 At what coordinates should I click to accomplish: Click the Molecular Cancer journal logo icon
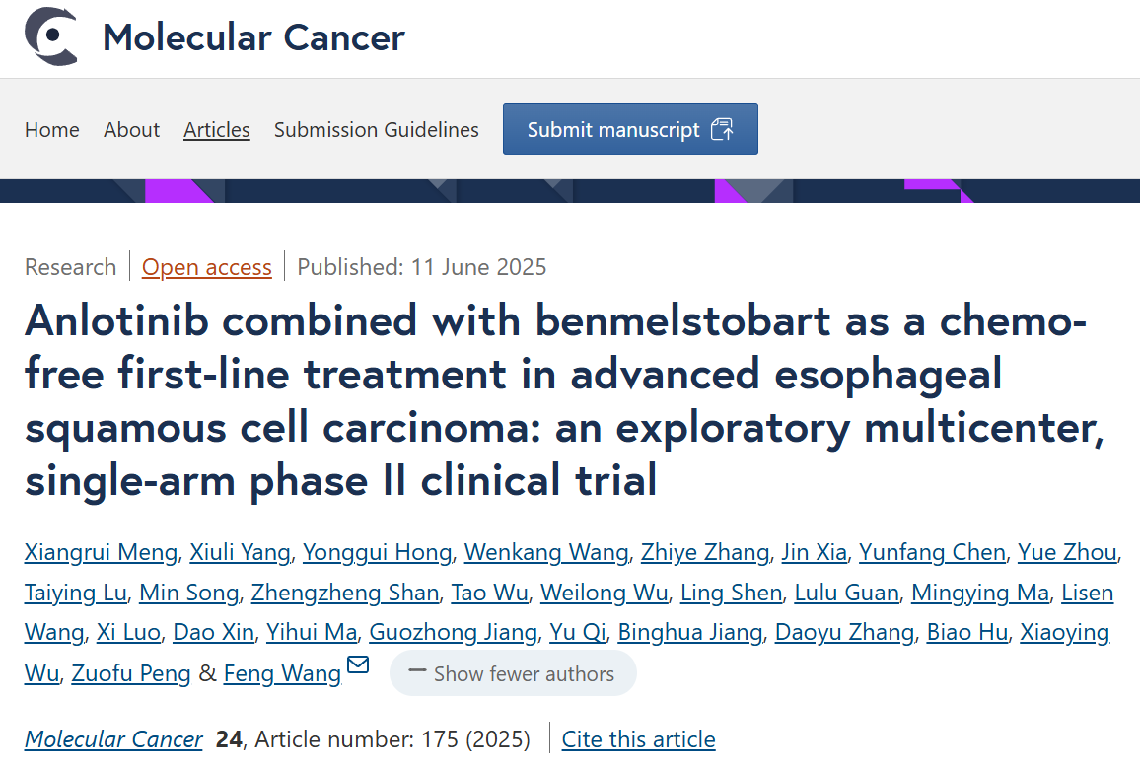coord(51,37)
